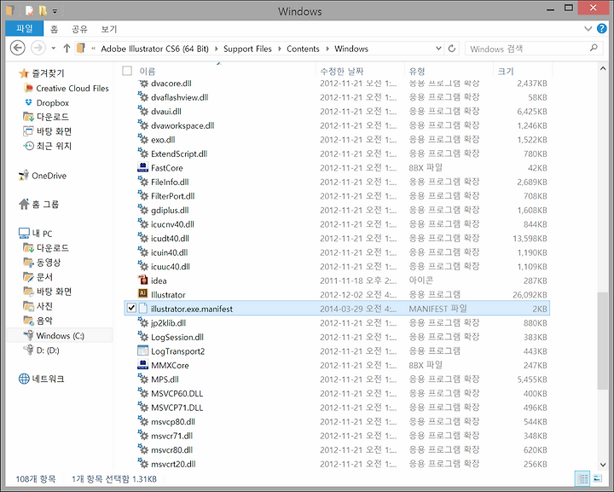Select the file MSVCP60.DLL
This screenshot has height=492, width=614.
pyautogui.click(x=177, y=393)
